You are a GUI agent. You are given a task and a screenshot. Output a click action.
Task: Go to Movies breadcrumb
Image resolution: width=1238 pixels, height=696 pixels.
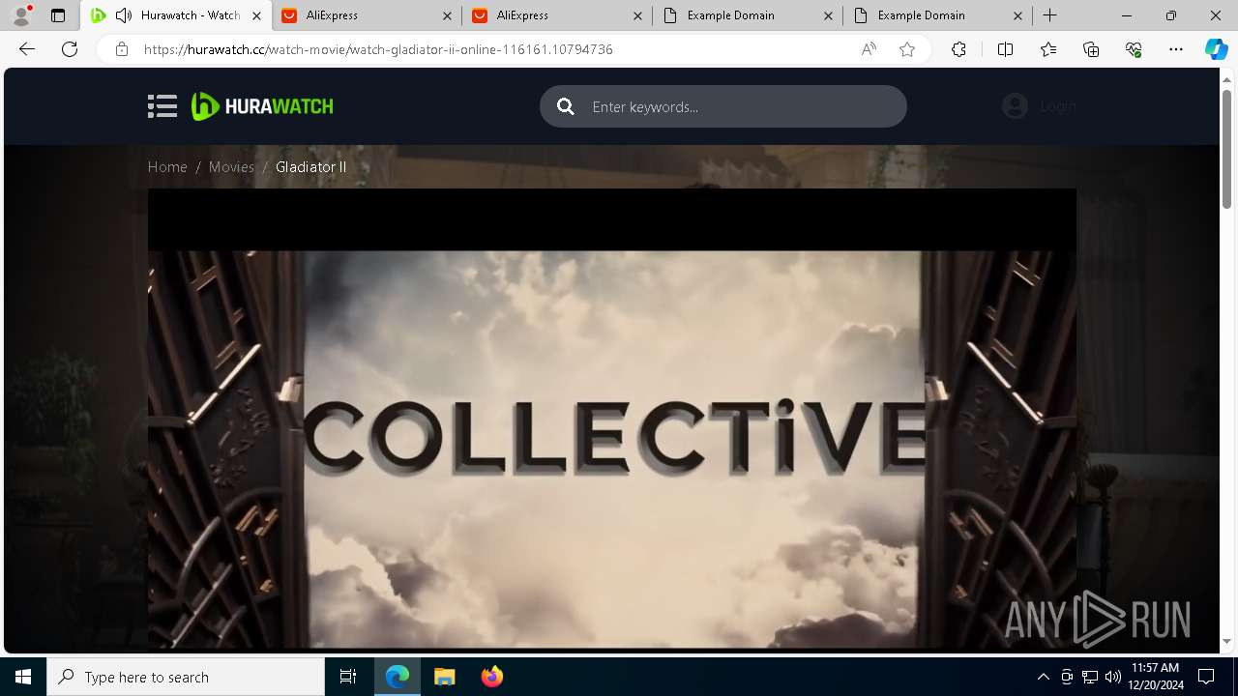click(x=231, y=167)
